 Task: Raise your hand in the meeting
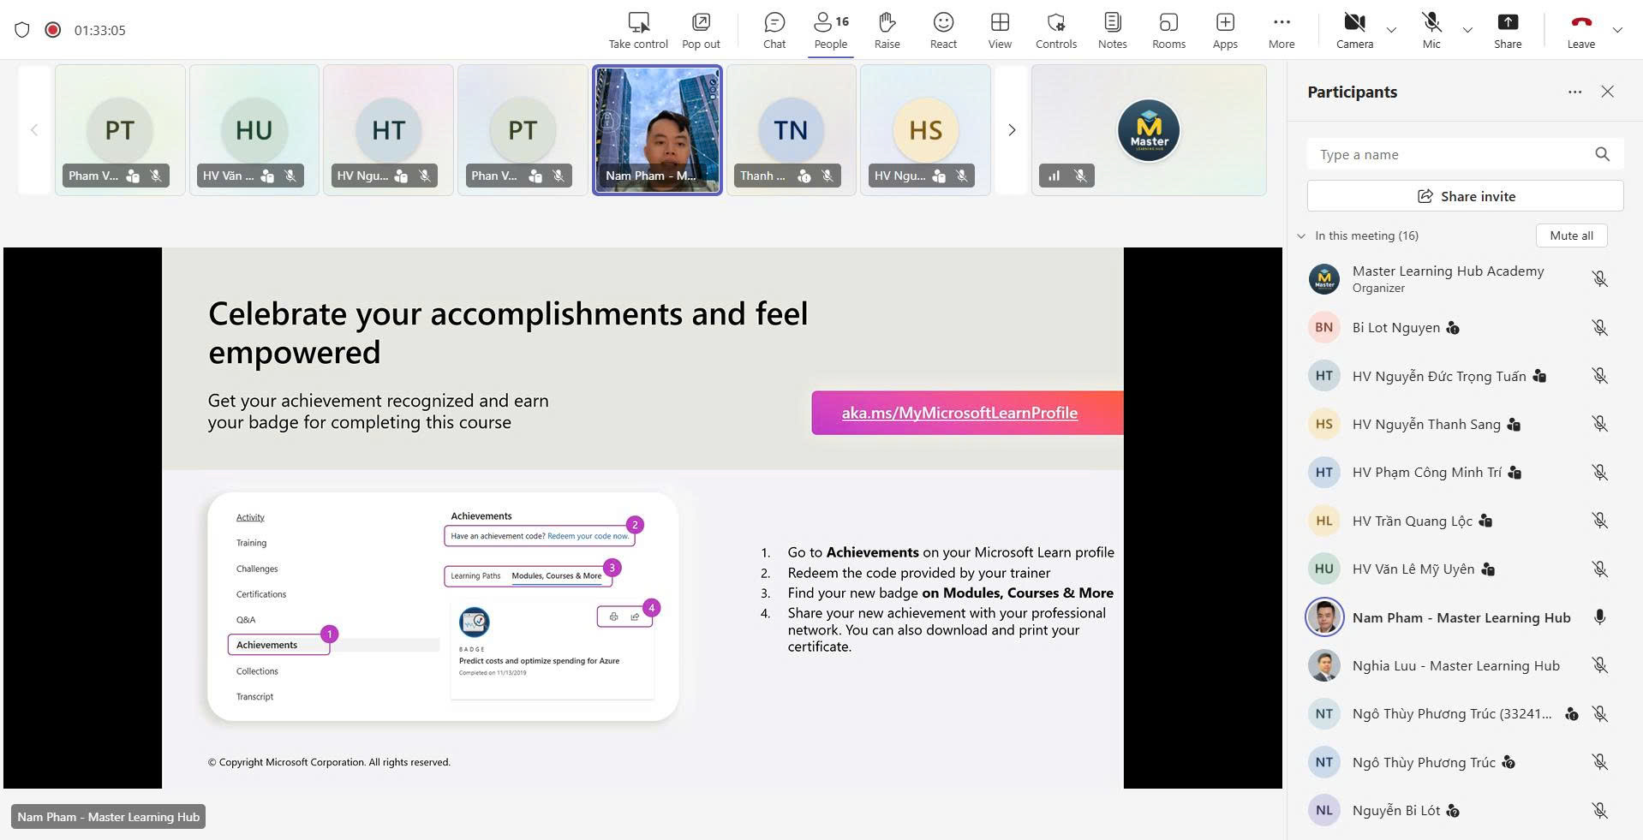[x=887, y=30]
